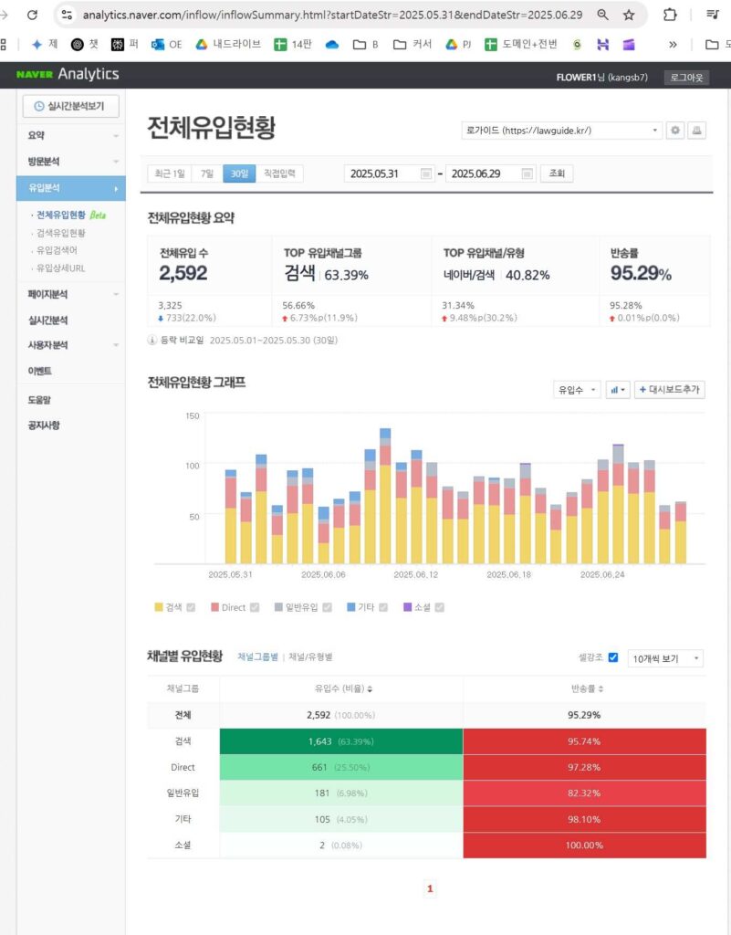The width and height of the screenshot is (731, 935).
Task: Toggle the 검색 legend checkbox
Action: tap(191, 607)
